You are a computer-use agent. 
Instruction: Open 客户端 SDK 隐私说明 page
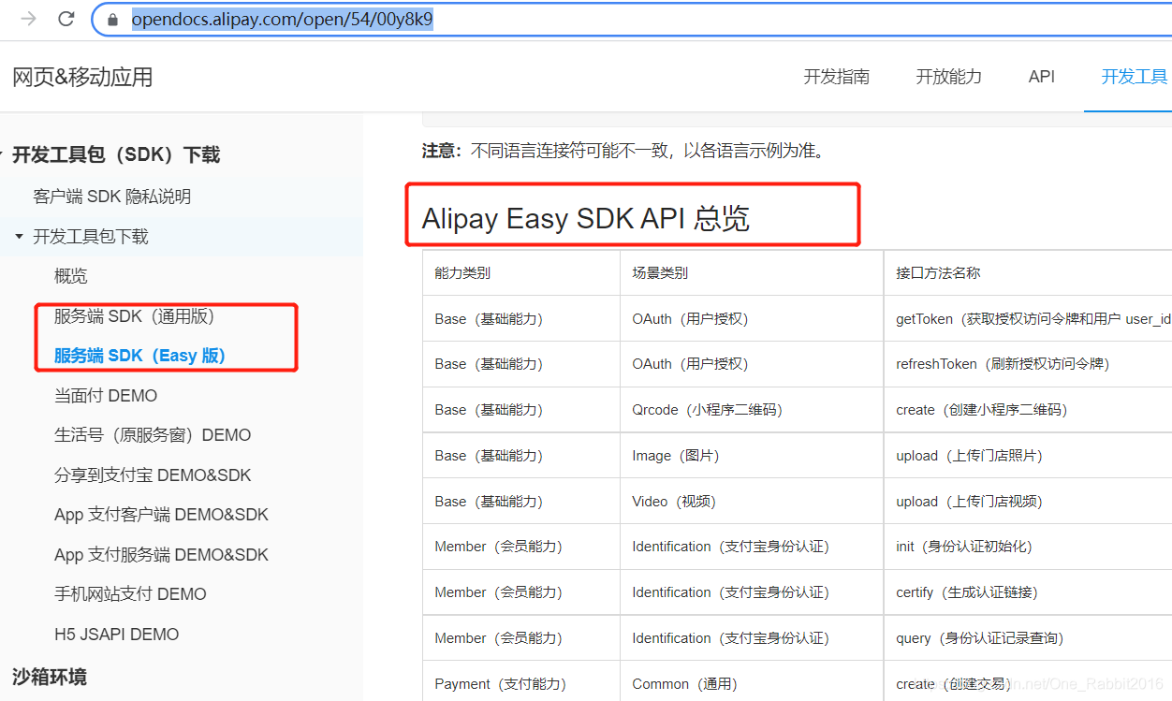click(112, 197)
